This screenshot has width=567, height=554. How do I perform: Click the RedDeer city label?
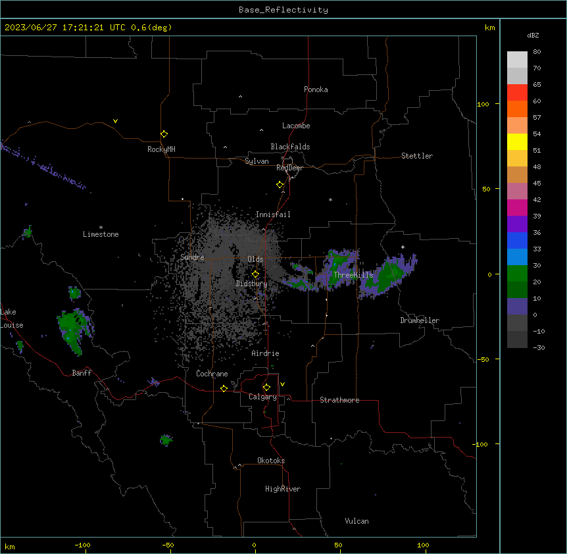289,168
